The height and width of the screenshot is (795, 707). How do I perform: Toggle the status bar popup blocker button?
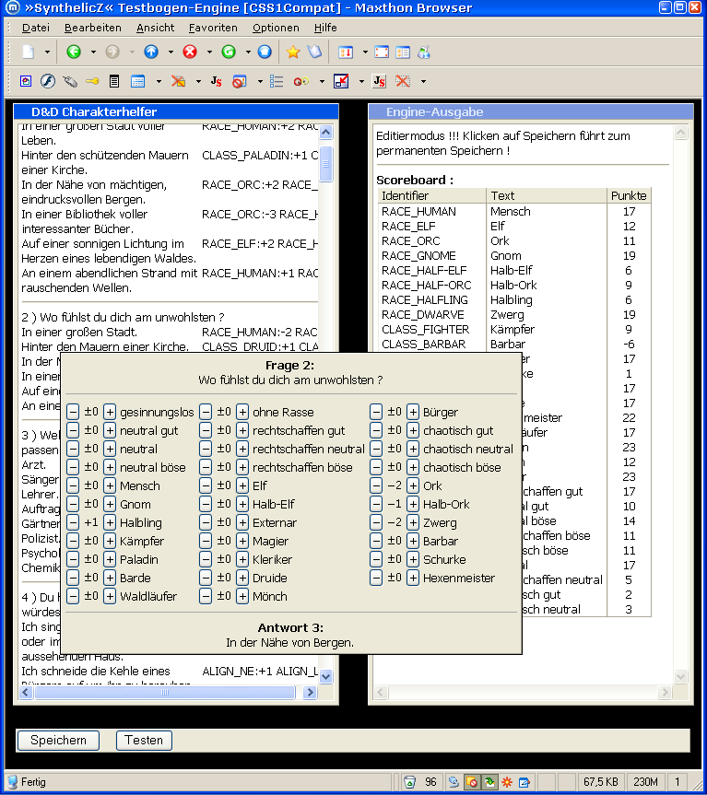click(472, 782)
